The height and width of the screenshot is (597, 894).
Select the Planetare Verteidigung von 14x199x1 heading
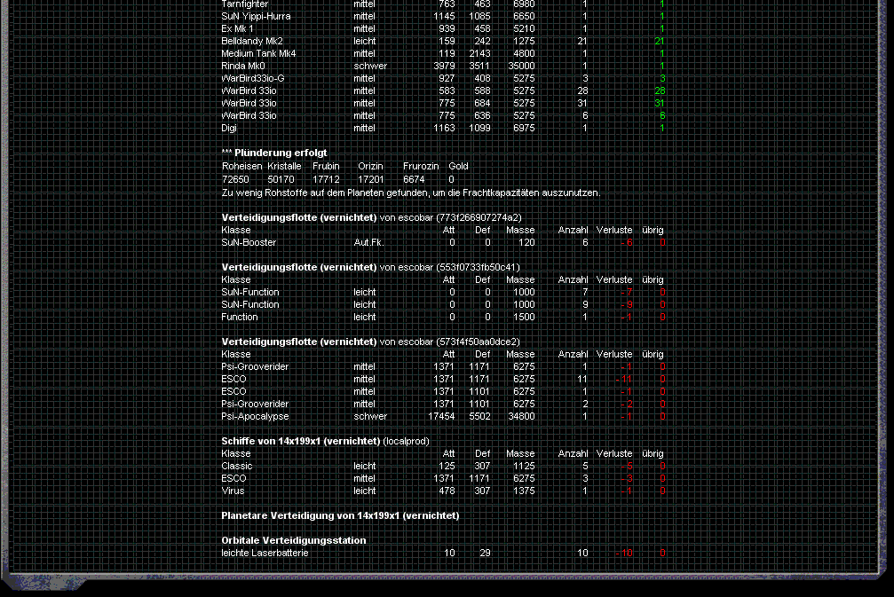click(340, 515)
